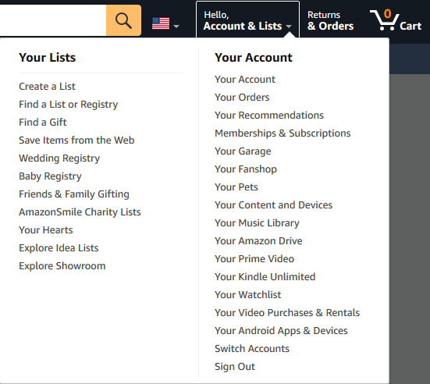This screenshot has height=384, width=430.
Task: Select AmazonSmile Charity Lists
Action: coord(80,212)
